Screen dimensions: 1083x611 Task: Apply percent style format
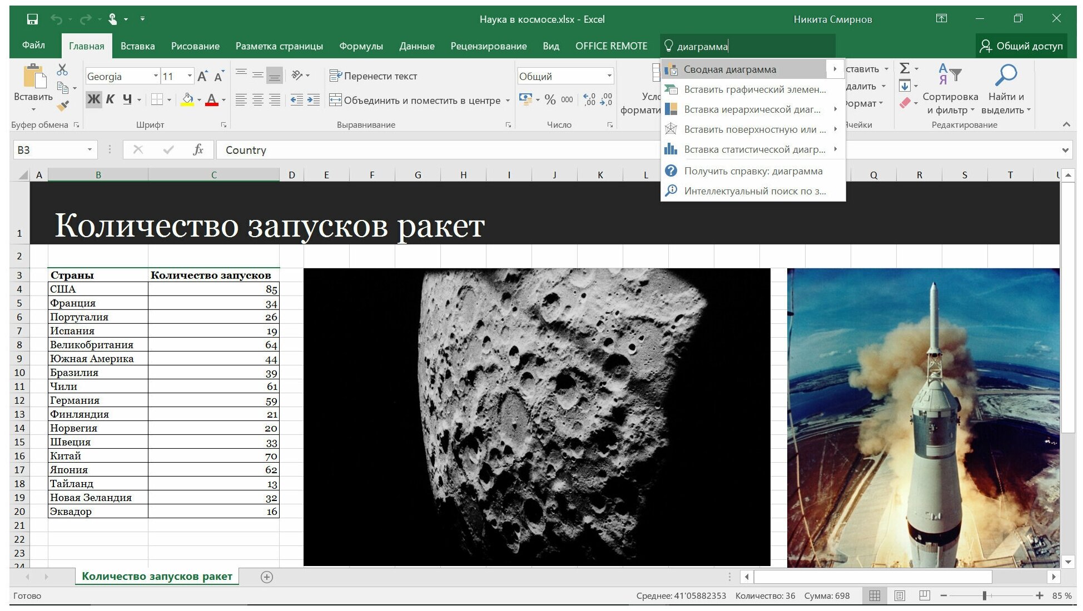[x=550, y=99]
